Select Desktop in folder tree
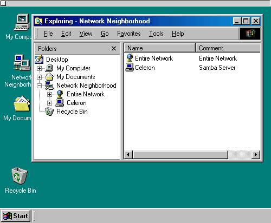This screenshot has width=271, height=223. pyautogui.click(x=57, y=60)
